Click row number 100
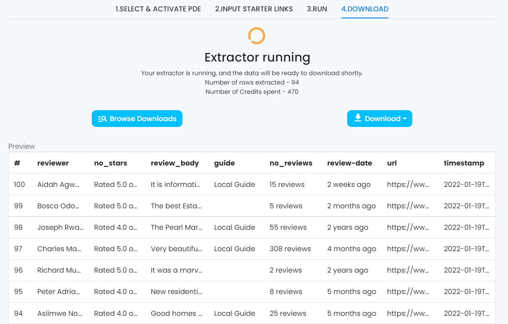 tap(20, 185)
